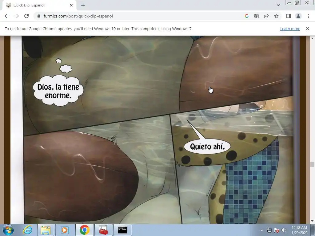This screenshot has width=315, height=236.
Task: Launch Internet Explorer from taskbar
Action: (x=27, y=230)
